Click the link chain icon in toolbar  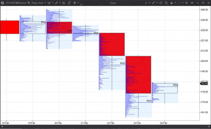click(x=153, y=3)
